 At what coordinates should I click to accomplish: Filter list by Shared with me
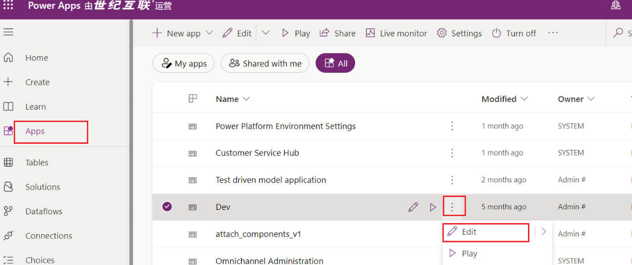pyautogui.click(x=265, y=63)
